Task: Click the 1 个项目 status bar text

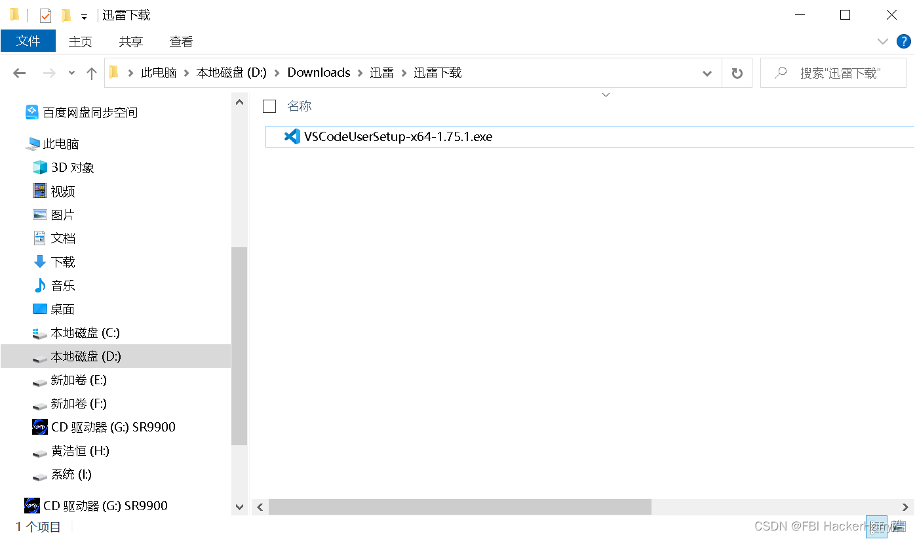Action: point(39,527)
